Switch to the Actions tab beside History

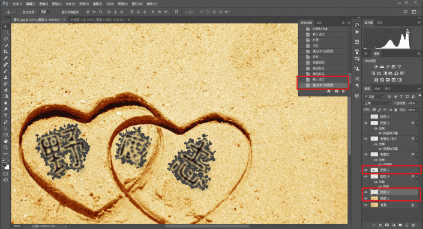pyautogui.click(x=319, y=23)
